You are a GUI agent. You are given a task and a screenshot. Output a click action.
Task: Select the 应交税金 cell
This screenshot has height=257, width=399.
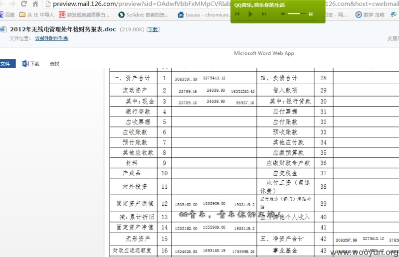click(x=285, y=173)
